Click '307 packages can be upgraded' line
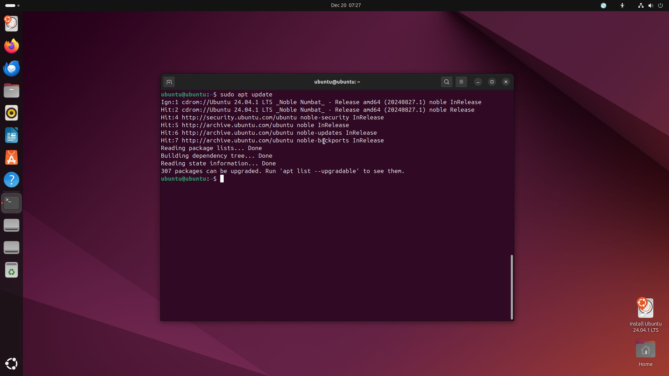669x376 pixels. tap(283, 171)
